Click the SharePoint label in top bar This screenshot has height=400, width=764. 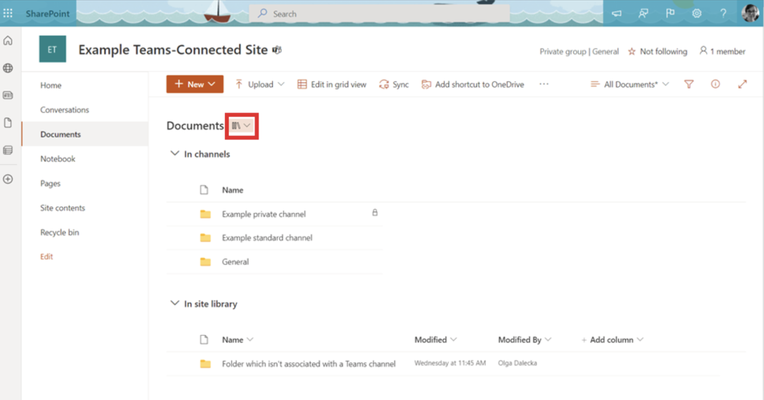[48, 14]
